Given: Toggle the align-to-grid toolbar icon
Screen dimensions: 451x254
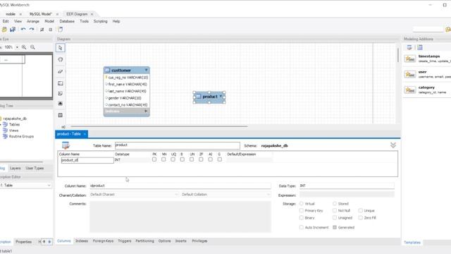Looking at the screenshot, I should [x=51, y=30].
